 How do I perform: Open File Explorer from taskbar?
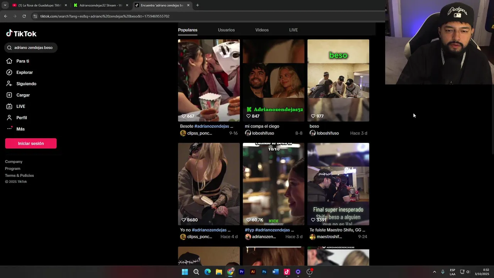(x=219, y=272)
